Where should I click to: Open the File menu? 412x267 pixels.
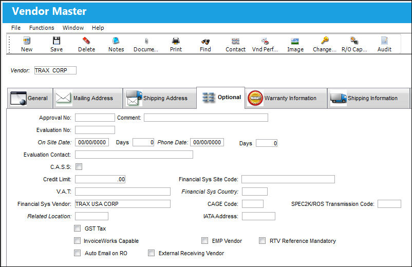(16, 28)
